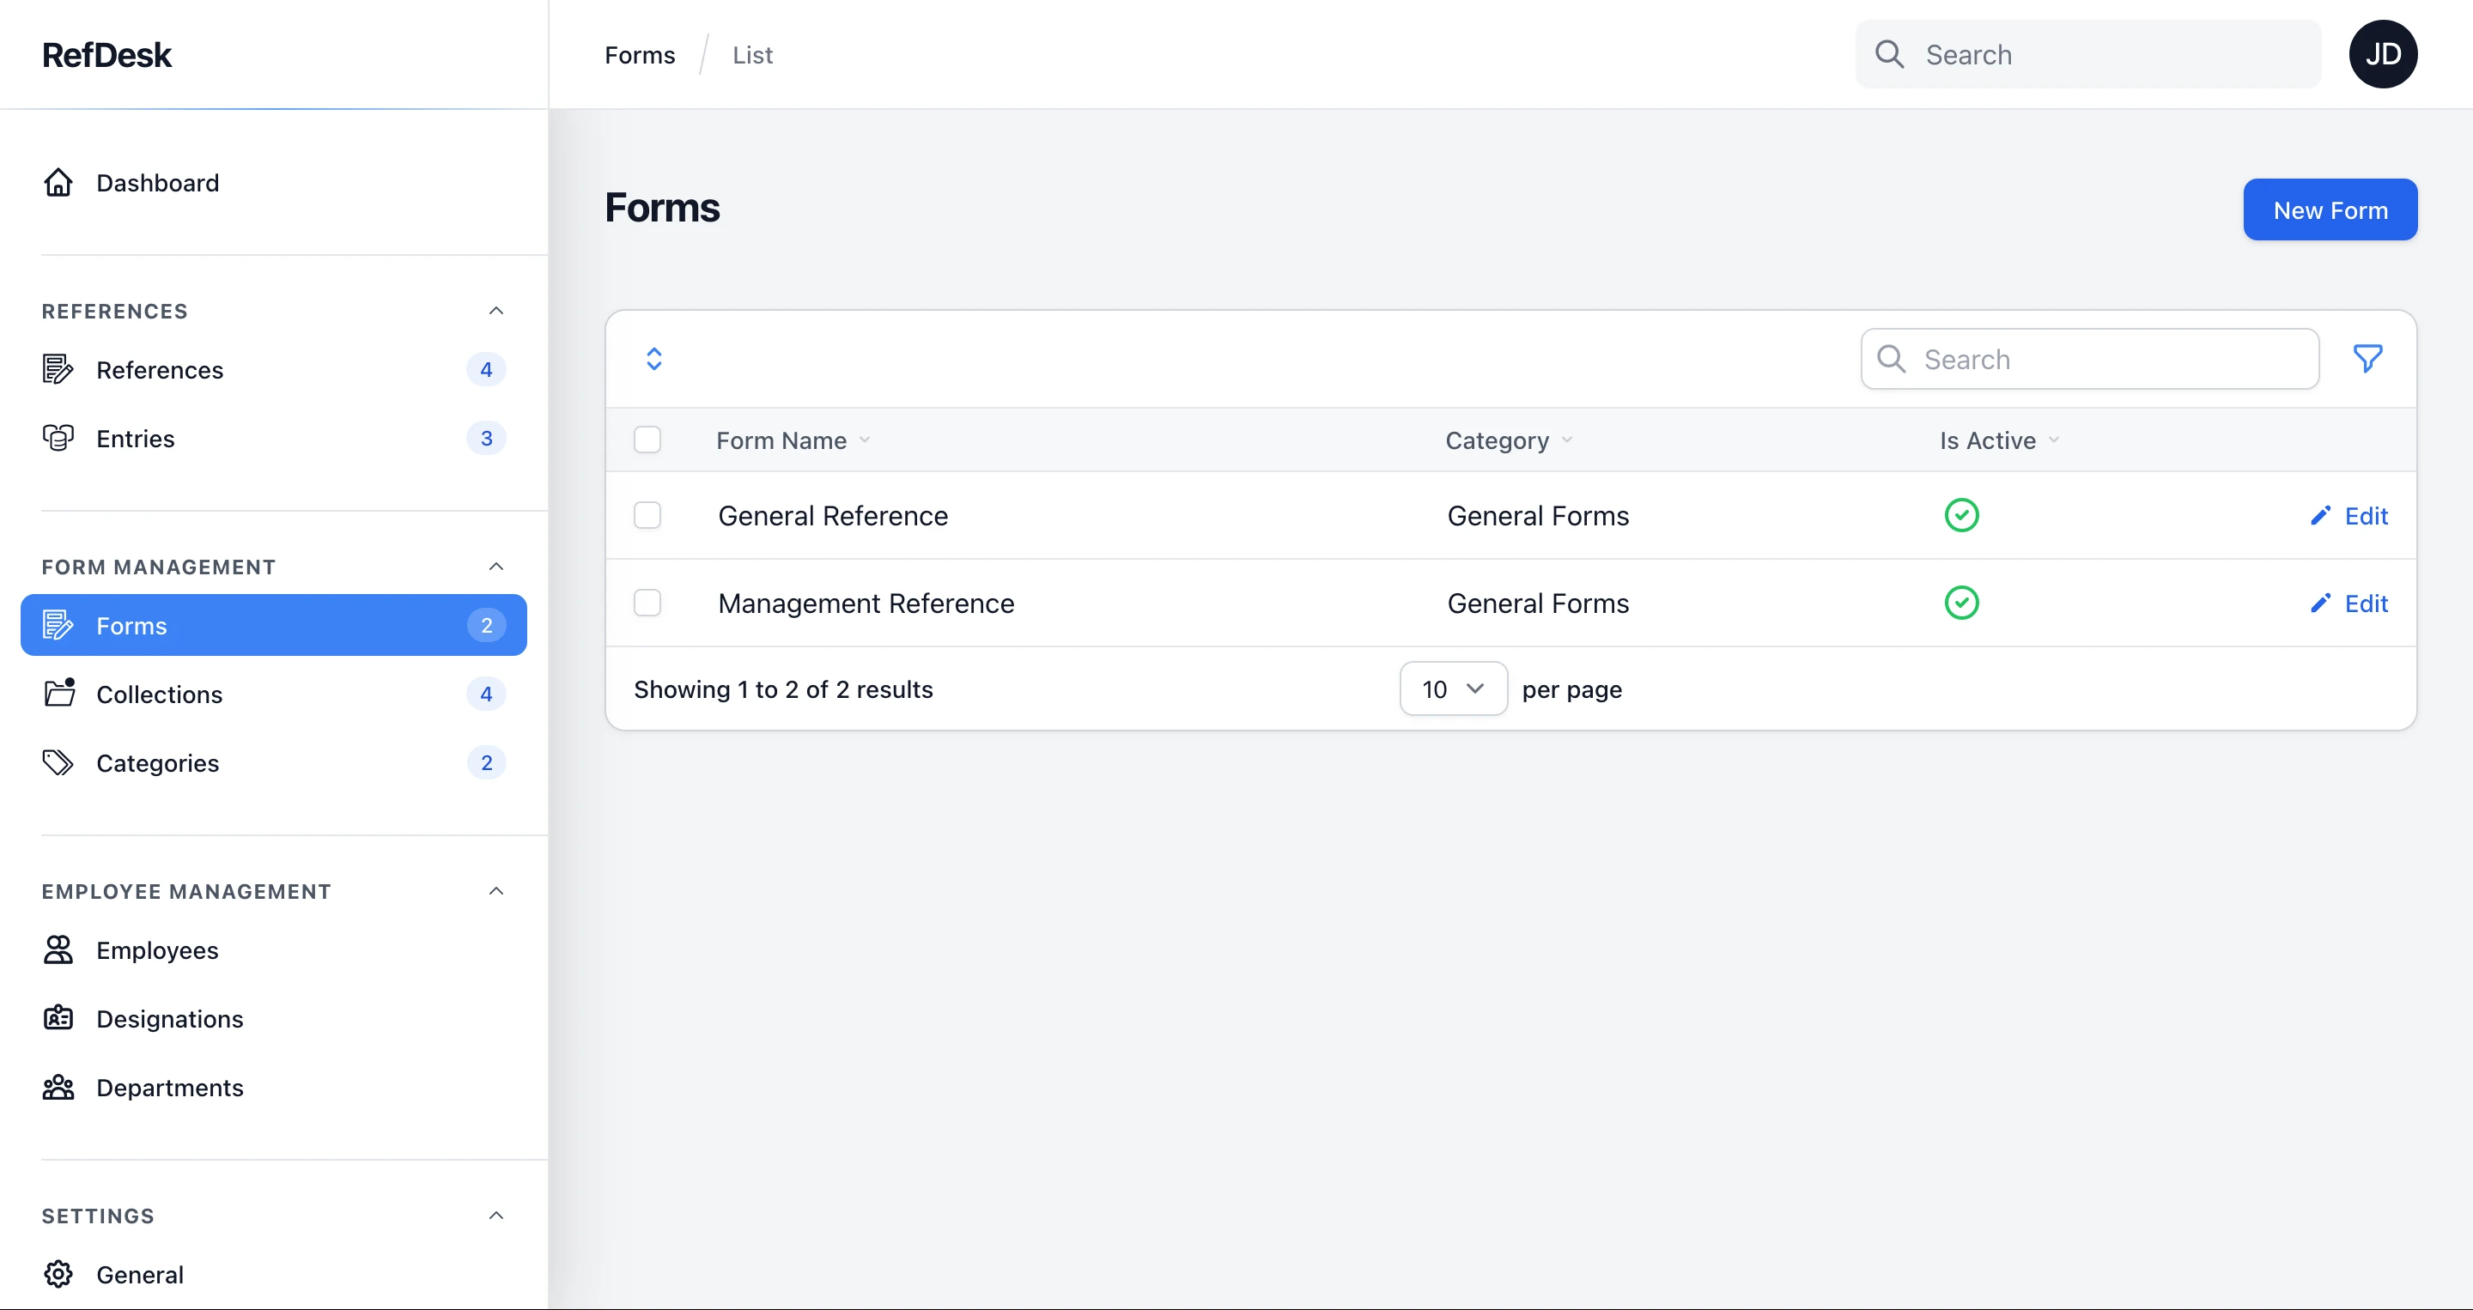The width and height of the screenshot is (2473, 1310).
Task: Click the List breadcrumb
Action: coord(751,56)
